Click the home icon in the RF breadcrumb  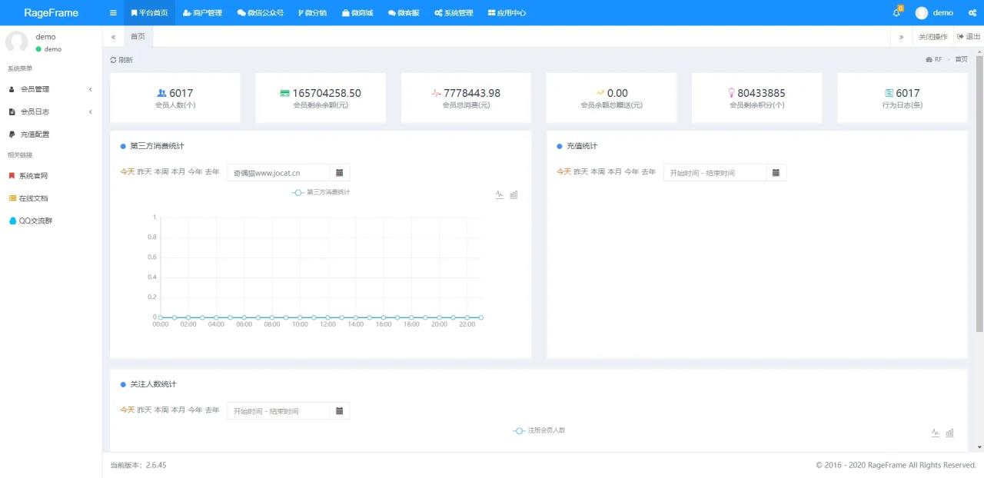click(x=929, y=59)
